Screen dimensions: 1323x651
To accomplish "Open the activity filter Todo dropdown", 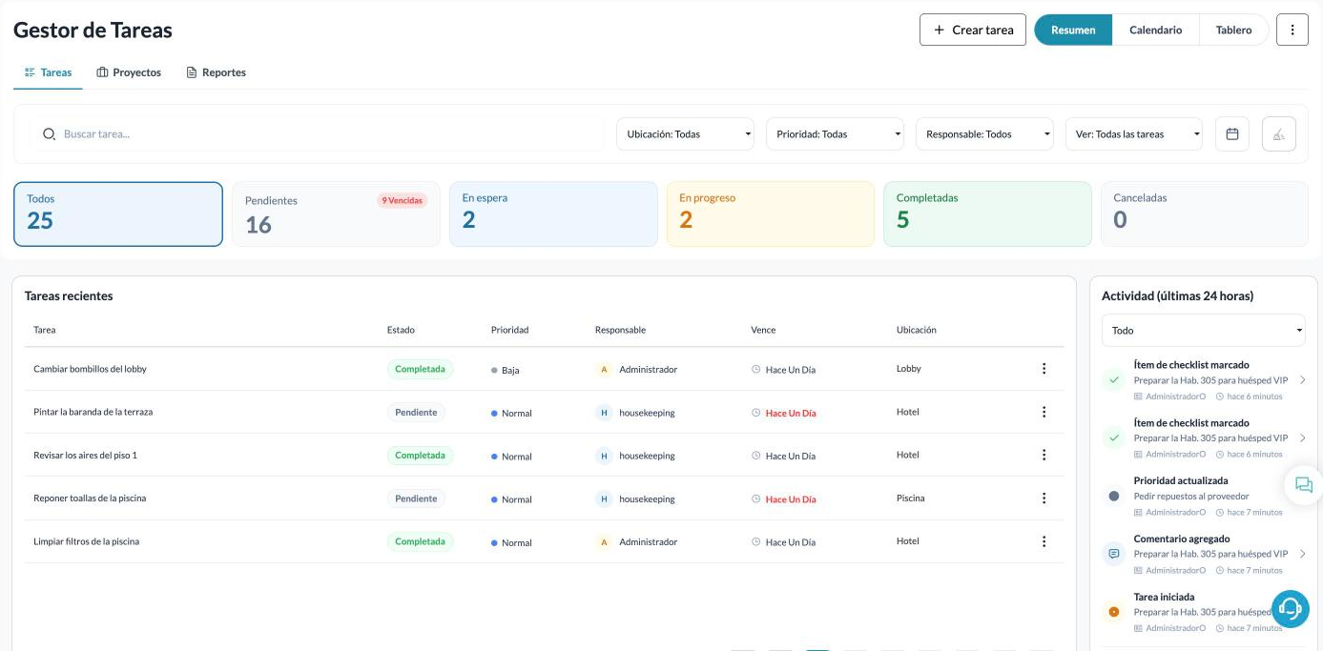I will click(x=1204, y=331).
